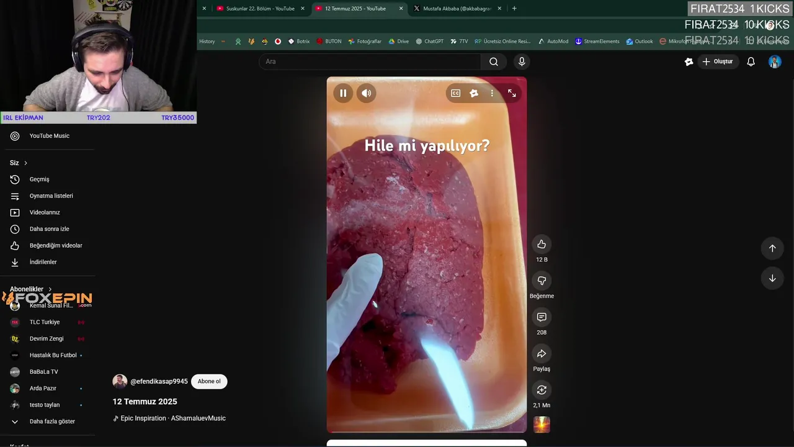This screenshot has width=794, height=447.
Task: Click the Vodafone bookmark icon
Action: [x=278, y=42]
